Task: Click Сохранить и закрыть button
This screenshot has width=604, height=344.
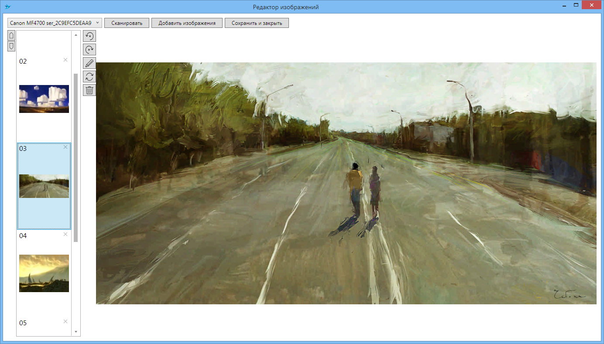Action: point(257,23)
